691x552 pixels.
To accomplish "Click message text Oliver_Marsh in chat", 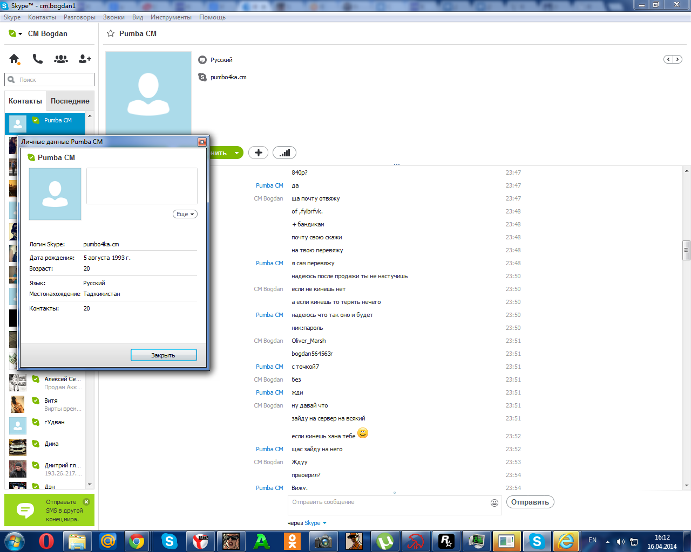I will tap(309, 341).
